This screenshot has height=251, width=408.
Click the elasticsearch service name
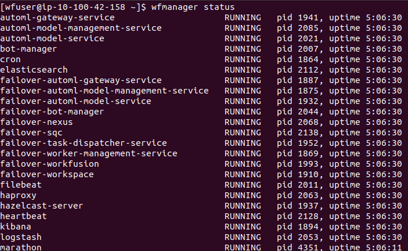point(34,70)
